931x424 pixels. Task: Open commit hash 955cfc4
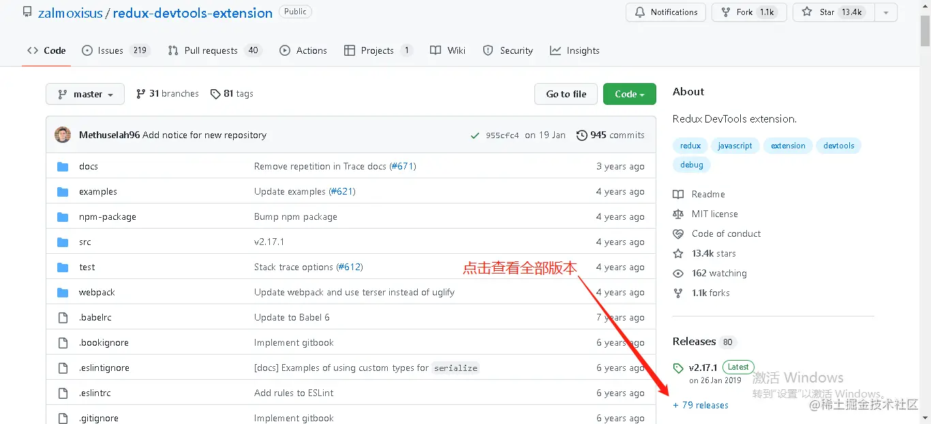click(x=502, y=135)
